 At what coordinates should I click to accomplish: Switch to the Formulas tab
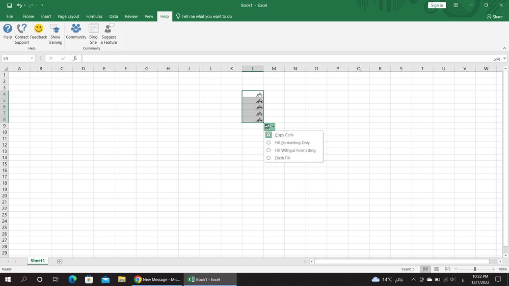[94, 16]
